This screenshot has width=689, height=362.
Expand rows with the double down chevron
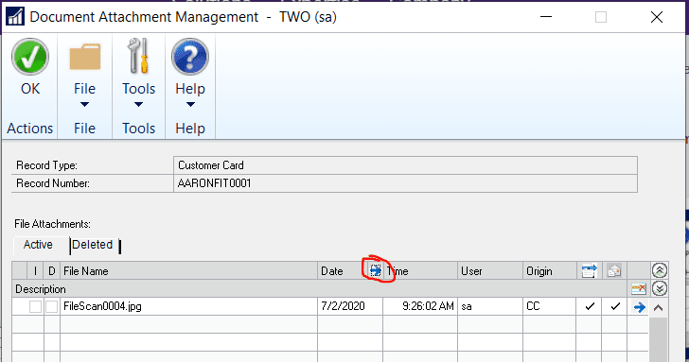[659, 288]
